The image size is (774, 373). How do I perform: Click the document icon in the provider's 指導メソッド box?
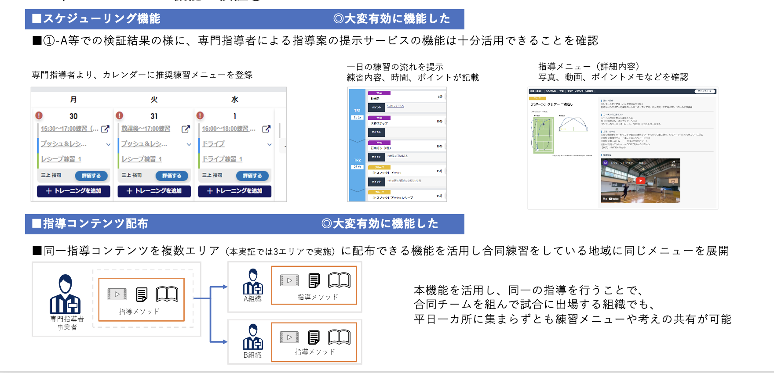click(x=142, y=294)
